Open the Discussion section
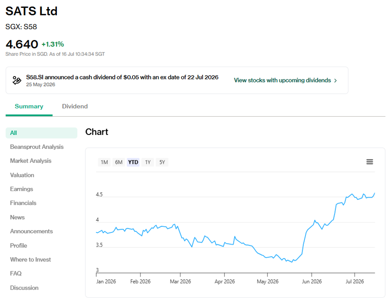Viewport: 388px width, 299px height. click(24, 287)
